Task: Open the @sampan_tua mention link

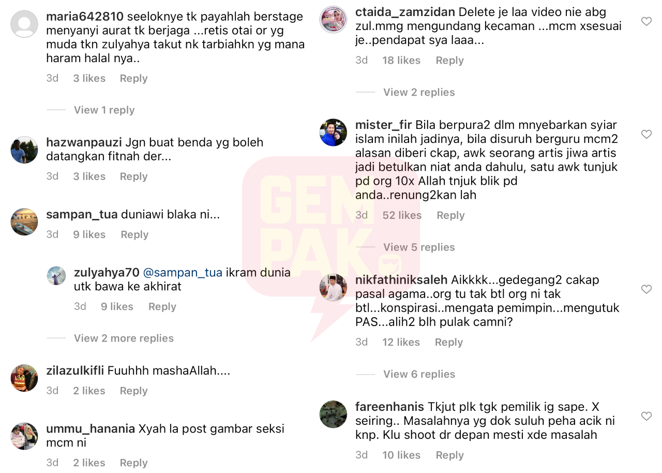Action: [x=183, y=273]
